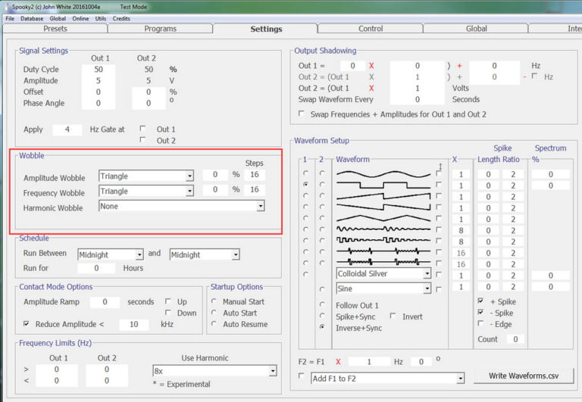Open the Use Harmonic 8x dropdown
The width and height of the screenshot is (582, 402).
tap(272, 371)
